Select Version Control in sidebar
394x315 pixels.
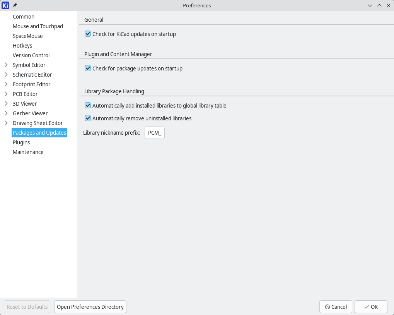31,55
